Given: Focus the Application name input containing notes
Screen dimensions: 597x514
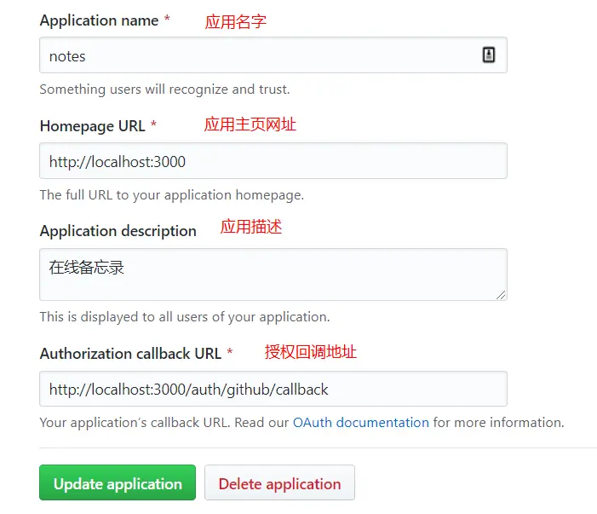Looking at the screenshot, I should tap(273, 55).
